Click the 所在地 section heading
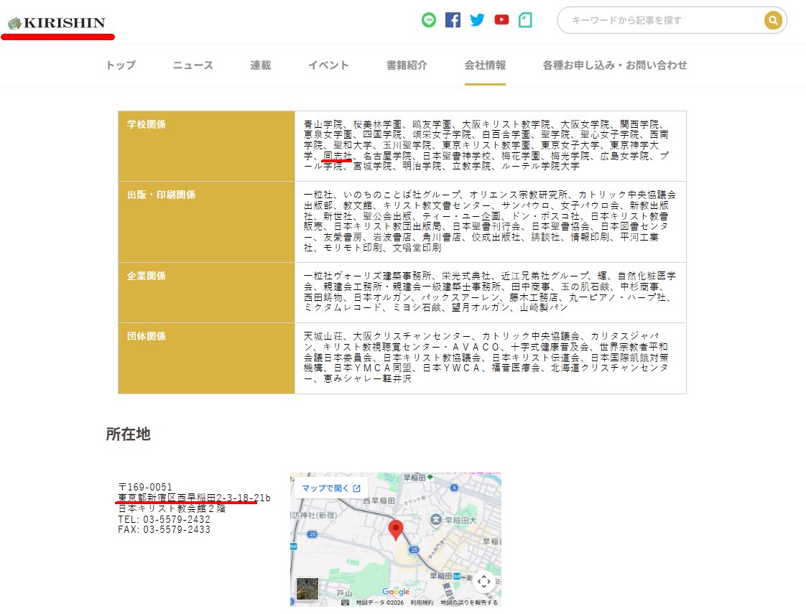This screenshot has height=614, width=806. [128, 434]
